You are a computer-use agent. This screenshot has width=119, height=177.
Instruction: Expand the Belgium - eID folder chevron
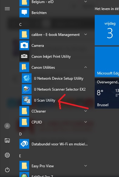86,2
